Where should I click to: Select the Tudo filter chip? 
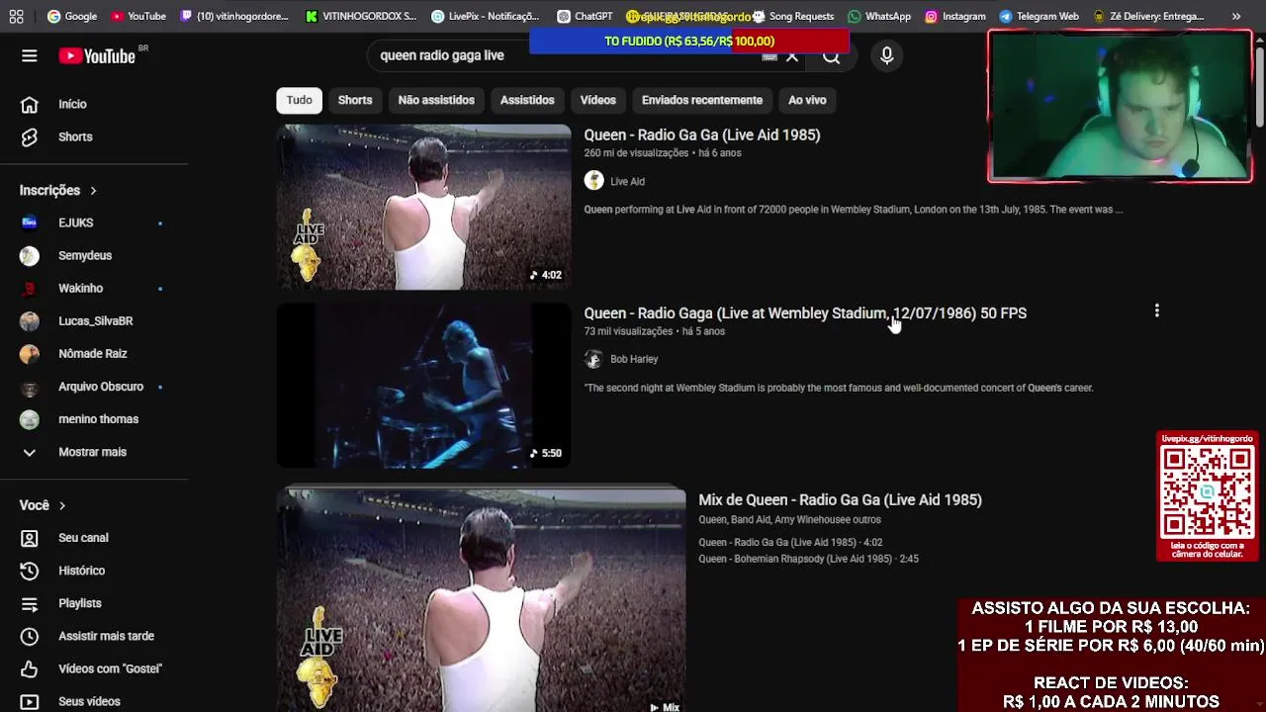[299, 100]
